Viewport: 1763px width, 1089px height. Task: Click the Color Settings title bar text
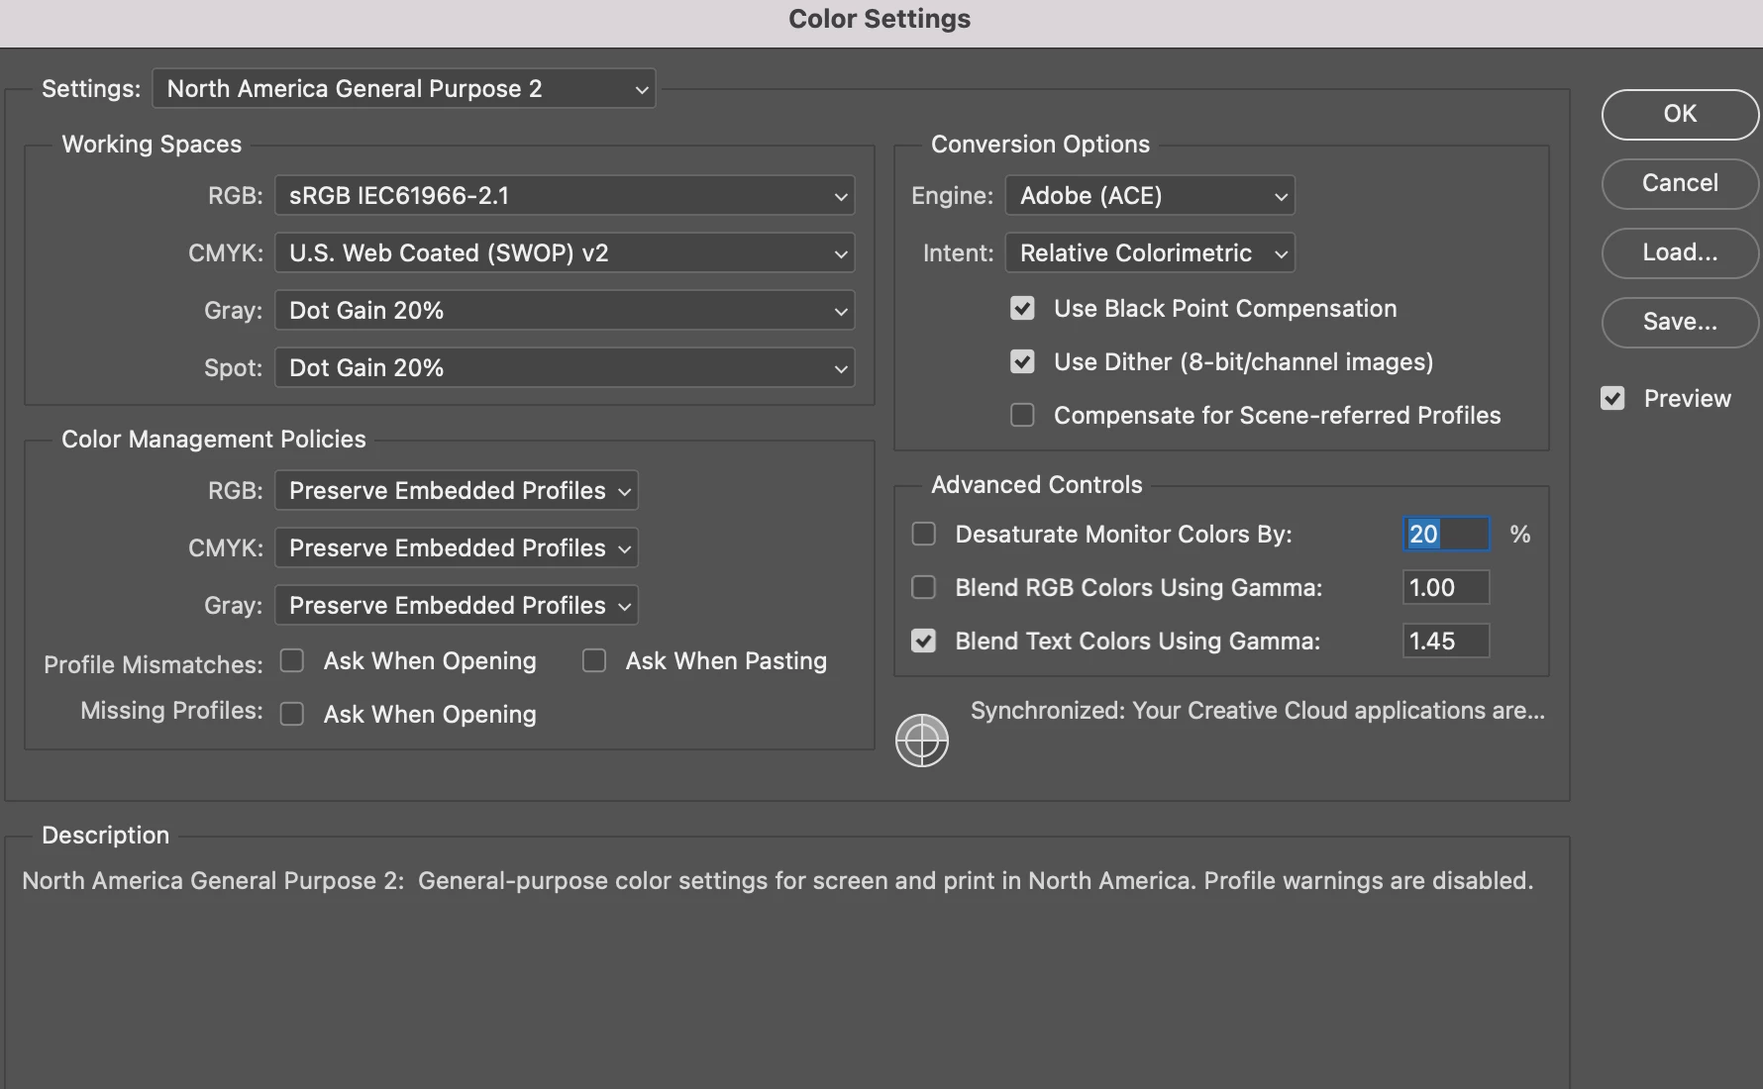(880, 20)
